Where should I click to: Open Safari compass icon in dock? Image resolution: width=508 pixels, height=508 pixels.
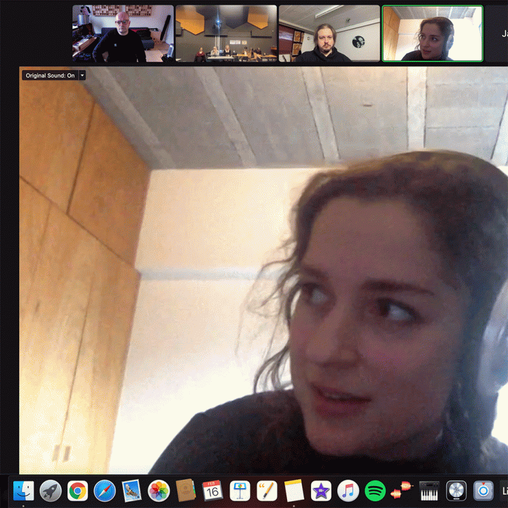(x=105, y=491)
